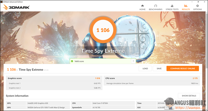This screenshot has width=208, height=111.
Task: Click the green valid score checkmark
Action: coord(72,61)
